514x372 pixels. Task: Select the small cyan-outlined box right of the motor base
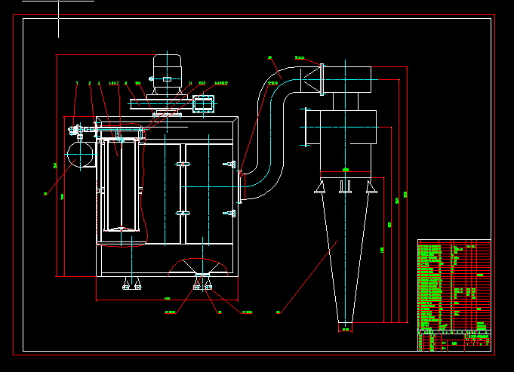pos(203,104)
